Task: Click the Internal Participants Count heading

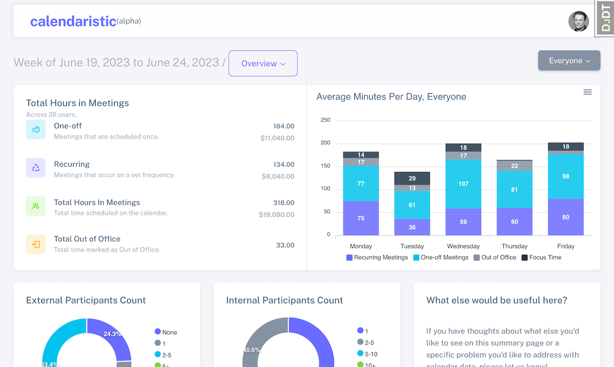Action: click(x=284, y=300)
